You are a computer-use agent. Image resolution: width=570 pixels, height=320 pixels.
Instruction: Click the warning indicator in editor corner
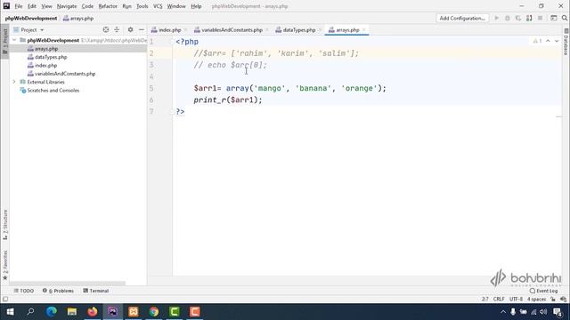537,41
